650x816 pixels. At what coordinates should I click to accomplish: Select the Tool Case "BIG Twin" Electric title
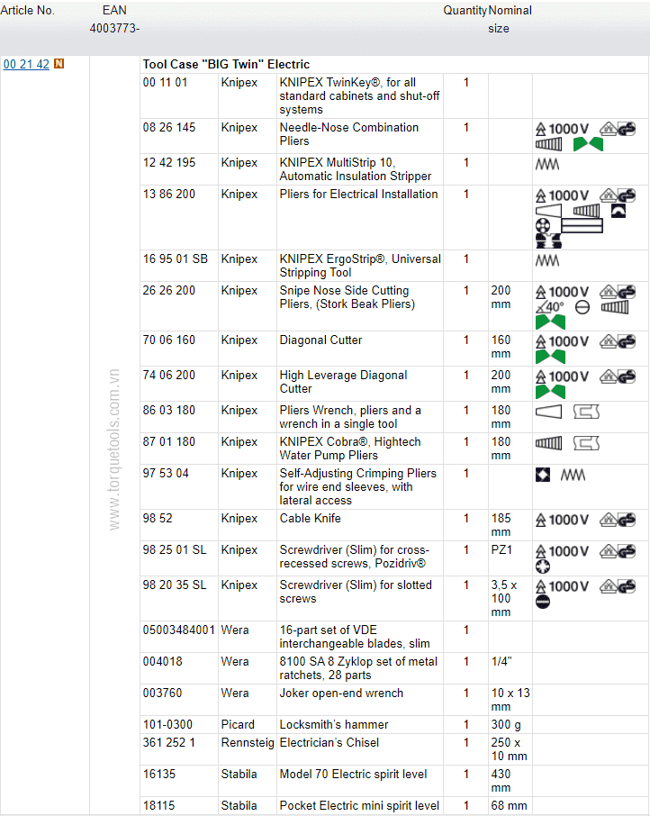(226, 65)
